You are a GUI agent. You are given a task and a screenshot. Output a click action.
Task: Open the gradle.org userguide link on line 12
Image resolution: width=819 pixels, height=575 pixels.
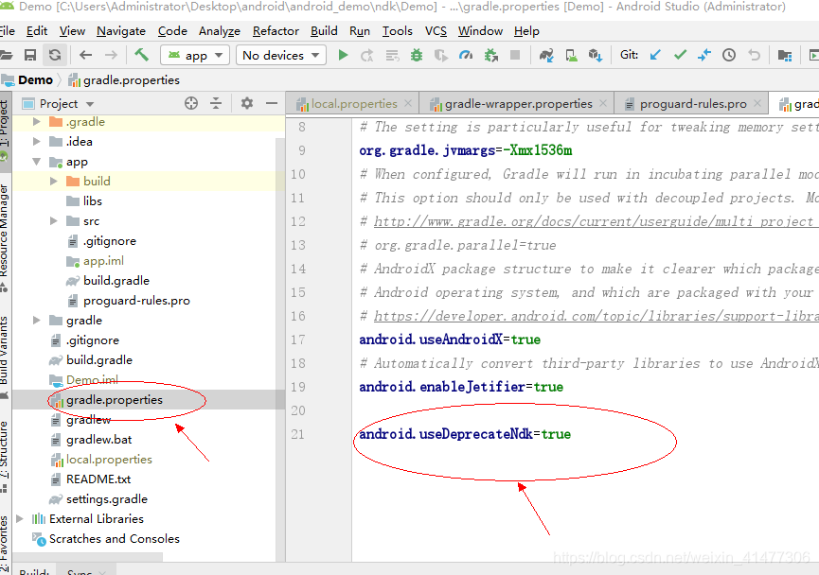(x=596, y=221)
